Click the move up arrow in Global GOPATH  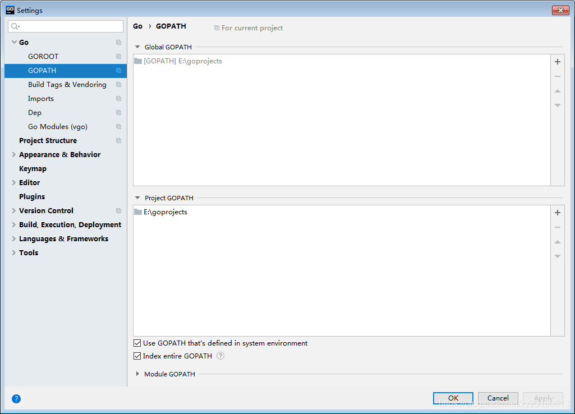pyautogui.click(x=558, y=91)
